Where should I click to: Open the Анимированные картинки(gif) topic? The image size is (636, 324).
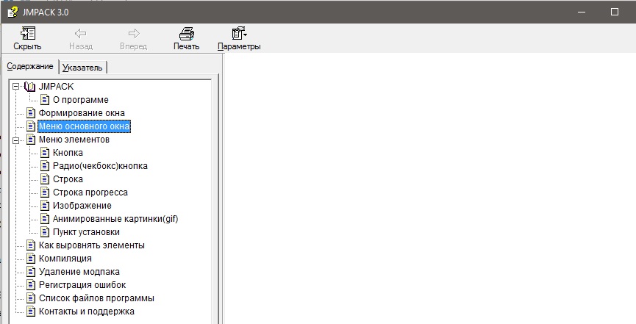click(x=115, y=219)
